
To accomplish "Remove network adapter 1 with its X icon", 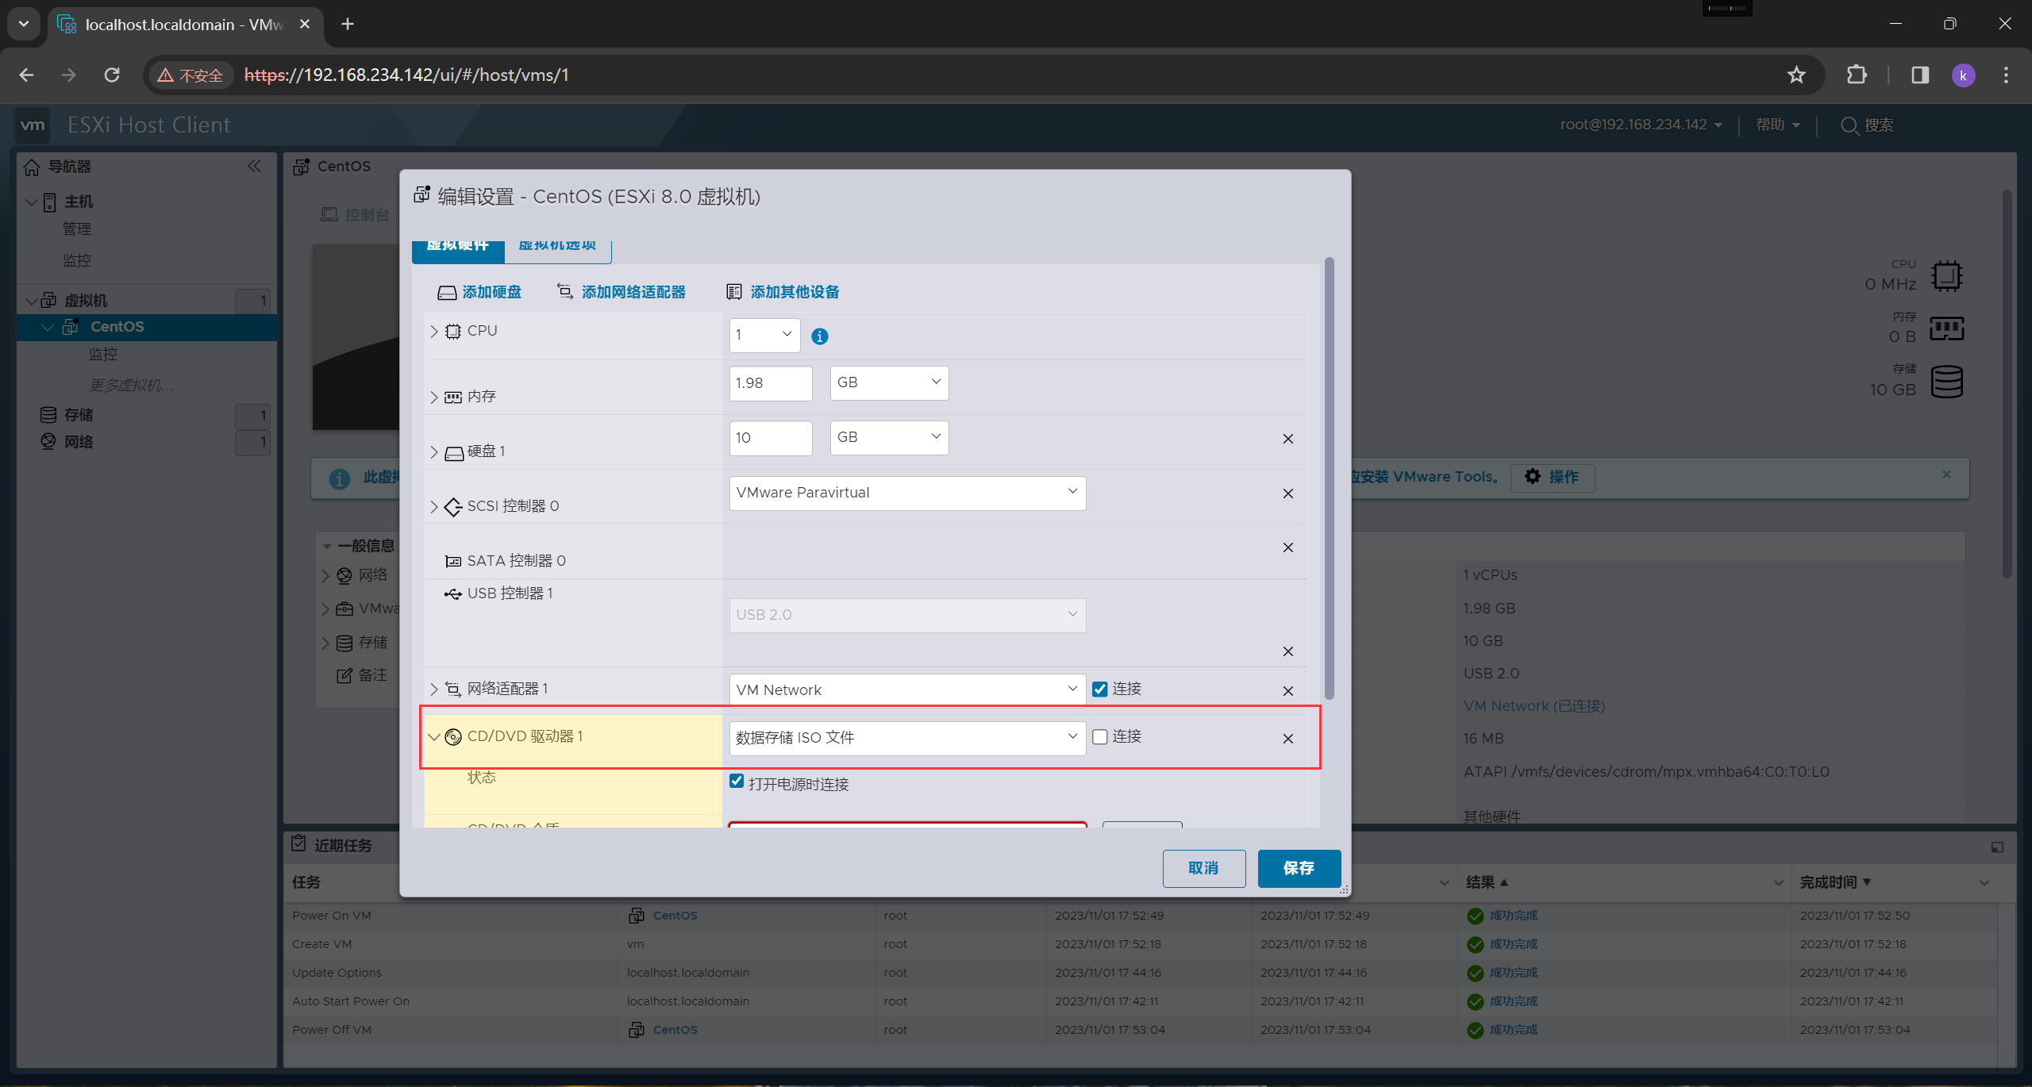I will [1287, 691].
